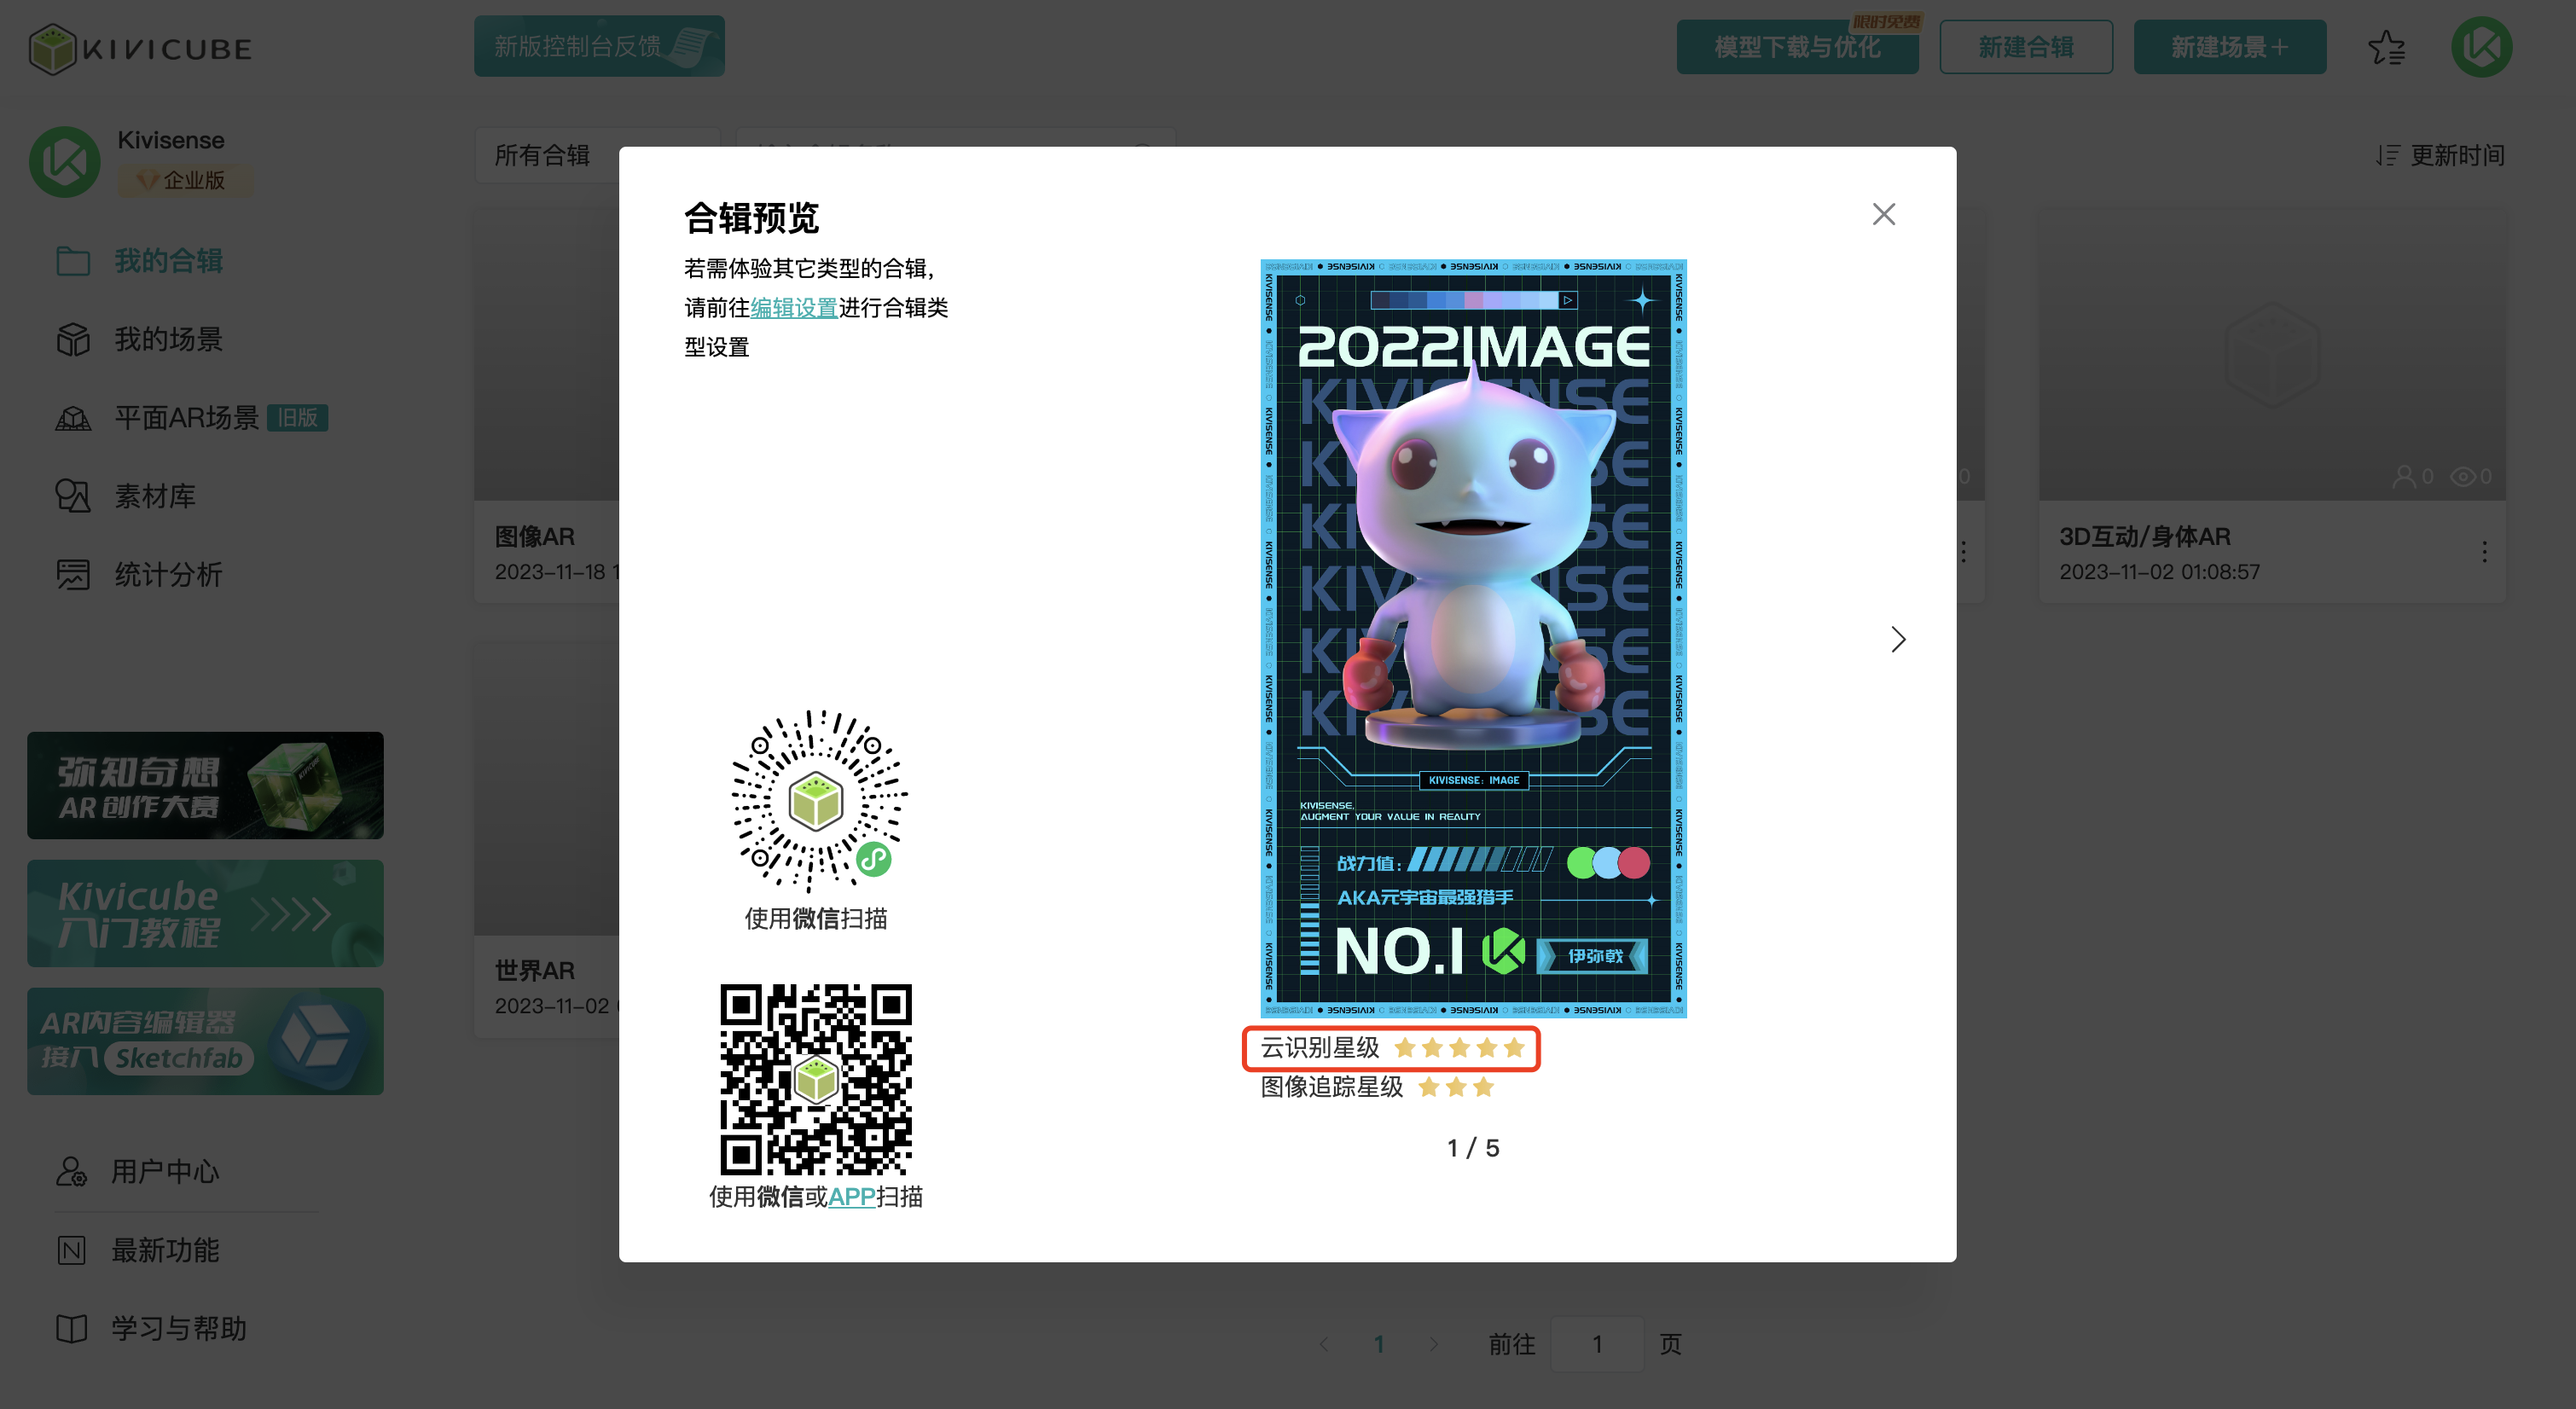Open 平面AR场景 old version

click(x=186, y=418)
